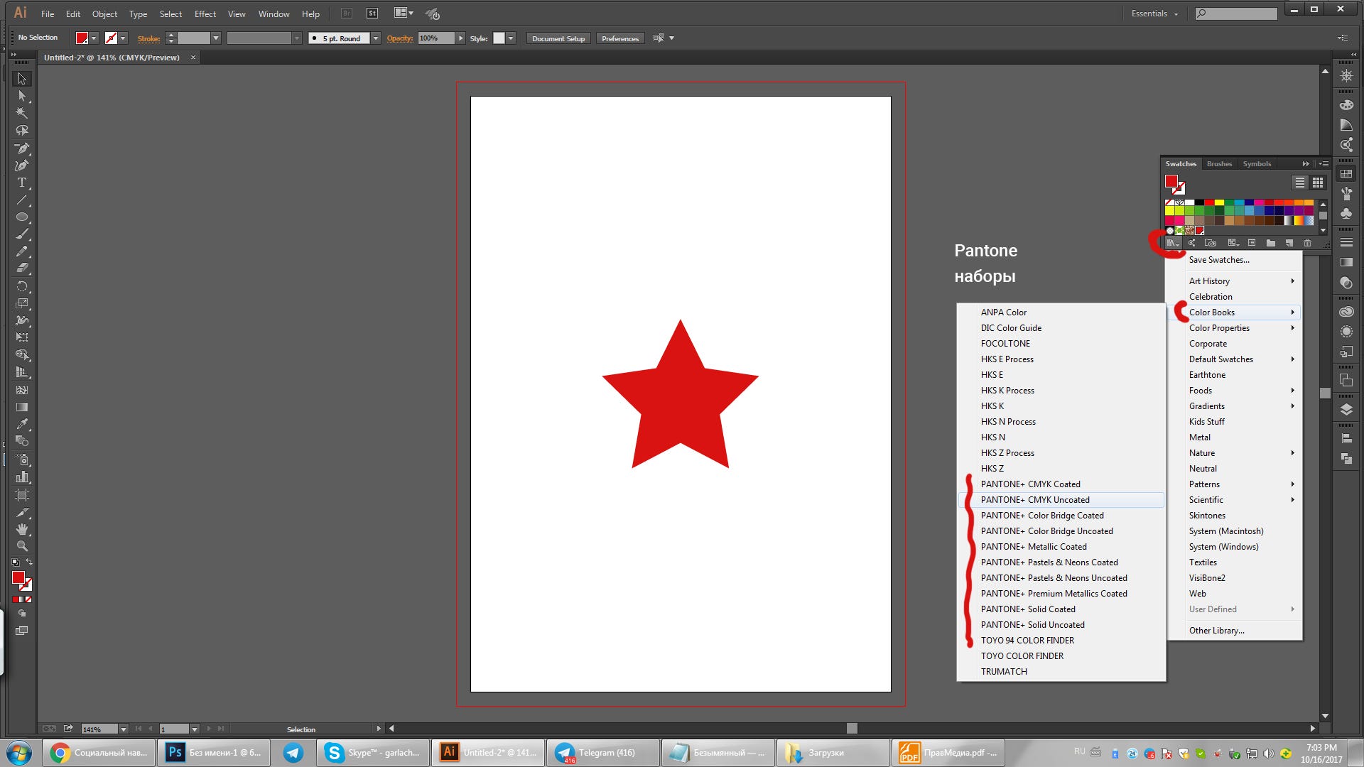Select the Line Segment tool
This screenshot has width=1364, height=767.
click(x=22, y=200)
